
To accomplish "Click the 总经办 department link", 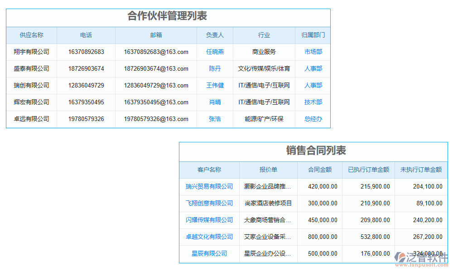I will coord(313,119).
